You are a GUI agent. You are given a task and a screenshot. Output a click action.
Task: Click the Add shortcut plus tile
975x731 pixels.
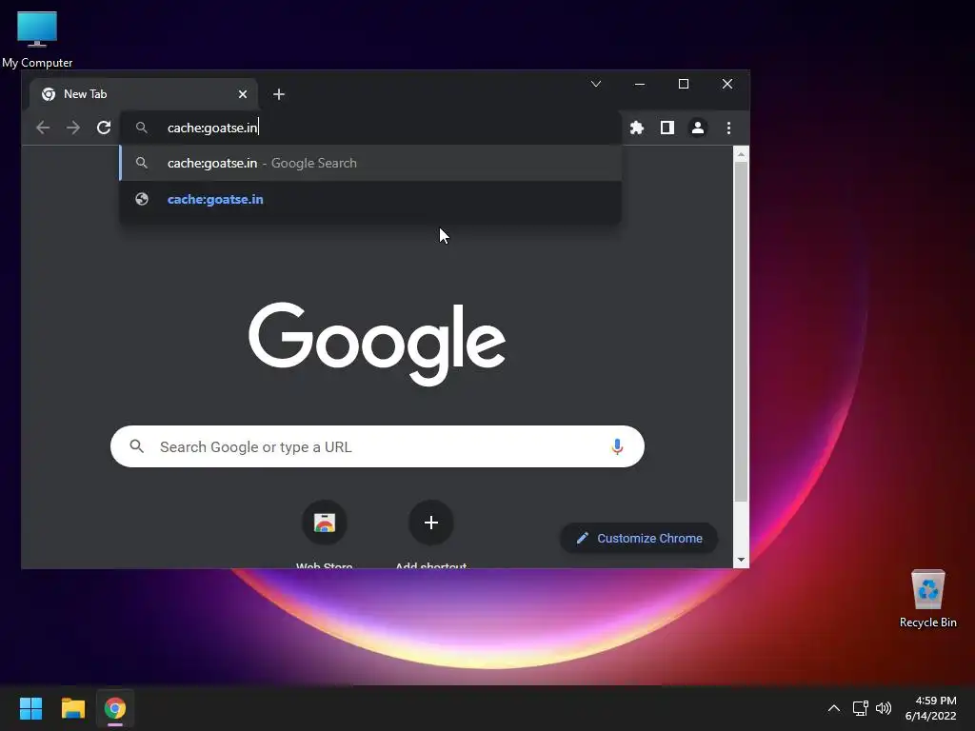431,523
